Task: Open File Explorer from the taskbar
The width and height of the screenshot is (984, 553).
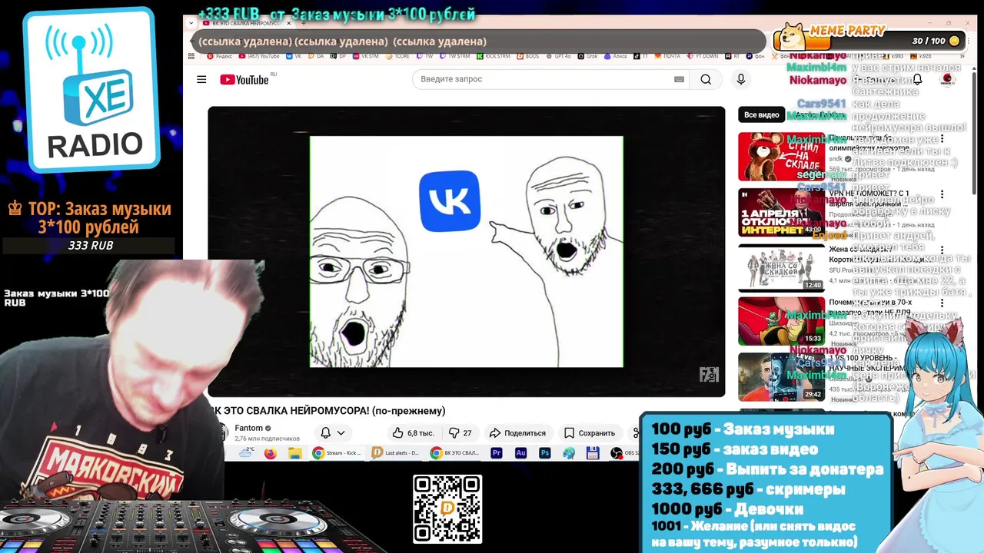Action: (x=295, y=453)
